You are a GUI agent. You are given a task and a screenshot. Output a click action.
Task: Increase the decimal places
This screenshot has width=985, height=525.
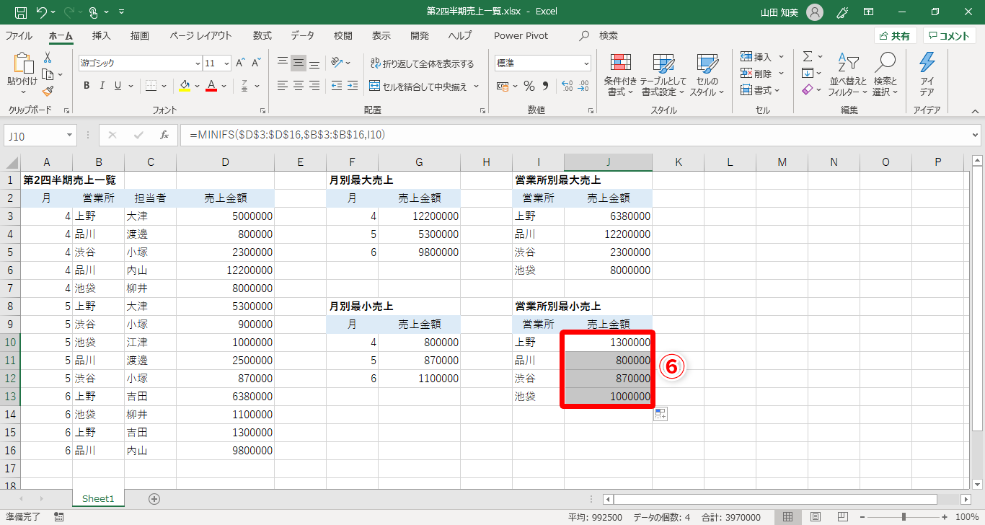[x=567, y=86]
